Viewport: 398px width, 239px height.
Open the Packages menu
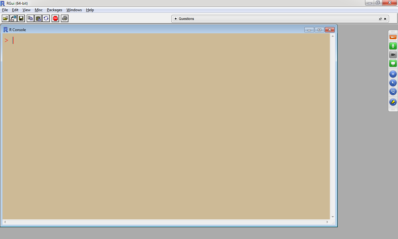(54, 10)
